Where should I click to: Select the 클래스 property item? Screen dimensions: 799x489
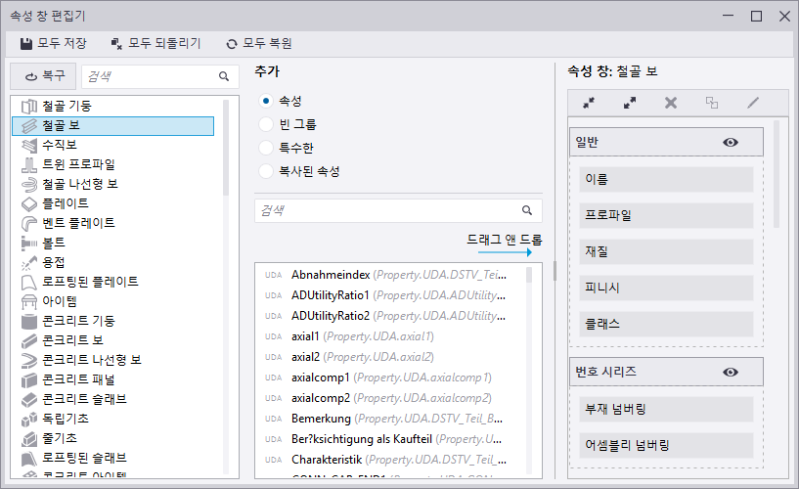coord(666,324)
